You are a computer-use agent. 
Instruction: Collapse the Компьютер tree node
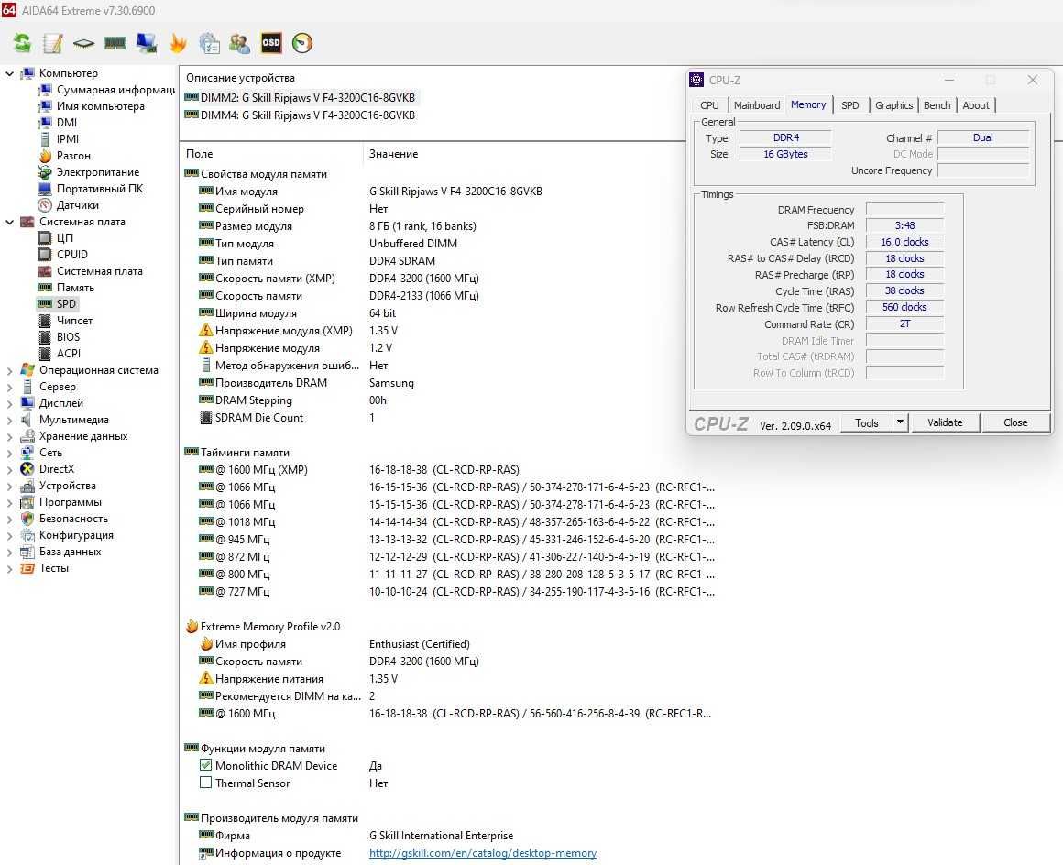(x=9, y=73)
